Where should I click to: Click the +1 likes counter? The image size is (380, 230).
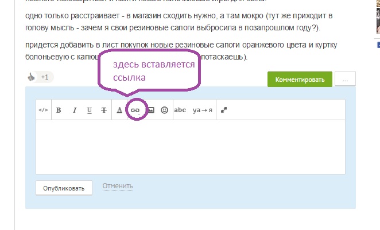click(45, 77)
